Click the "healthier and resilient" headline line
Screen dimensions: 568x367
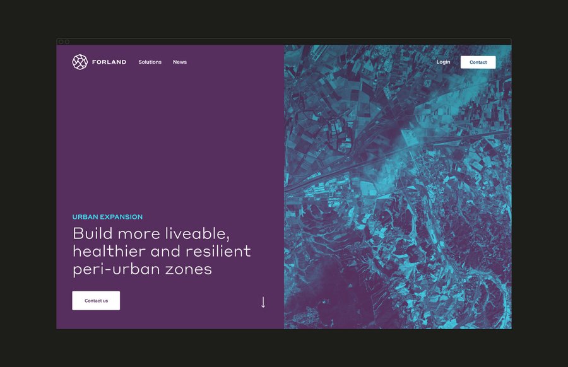tap(162, 251)
